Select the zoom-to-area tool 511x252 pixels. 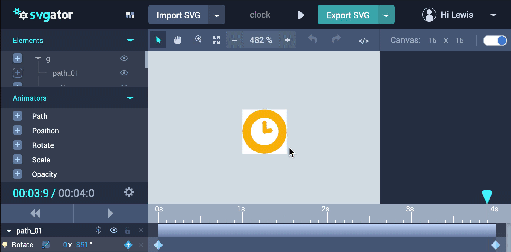pyautogui.click(x=197, y=40)
